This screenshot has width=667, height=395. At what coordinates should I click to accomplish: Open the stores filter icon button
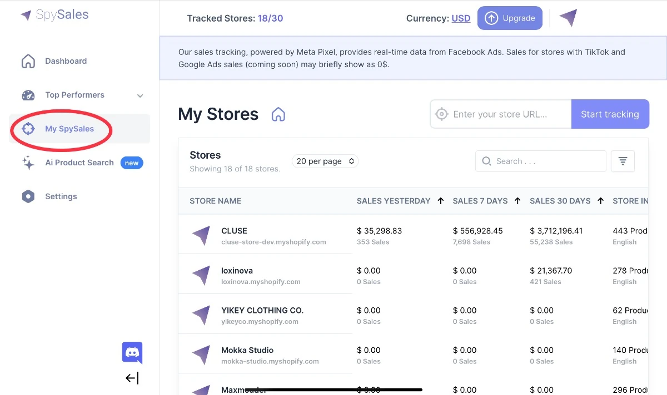point(623,161)
